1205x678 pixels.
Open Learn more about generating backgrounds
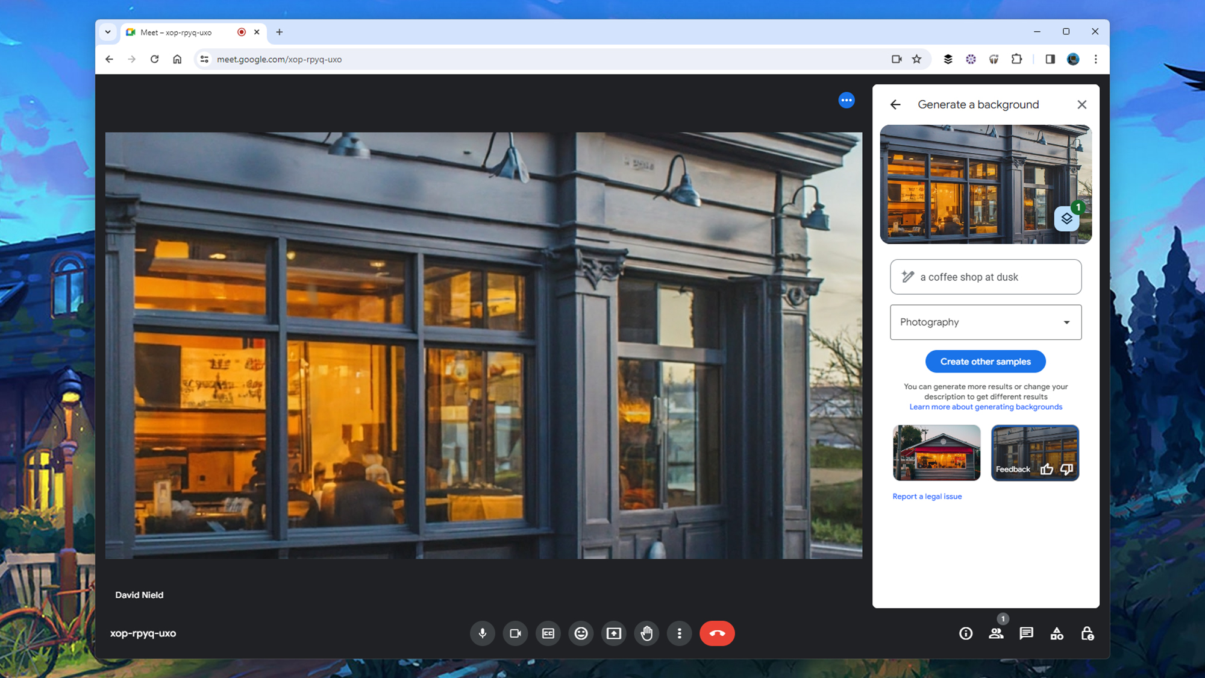(x=986, y=407)
